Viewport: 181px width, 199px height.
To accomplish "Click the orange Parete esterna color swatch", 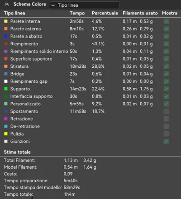I will pyautogui.click(x=6, y=29).
